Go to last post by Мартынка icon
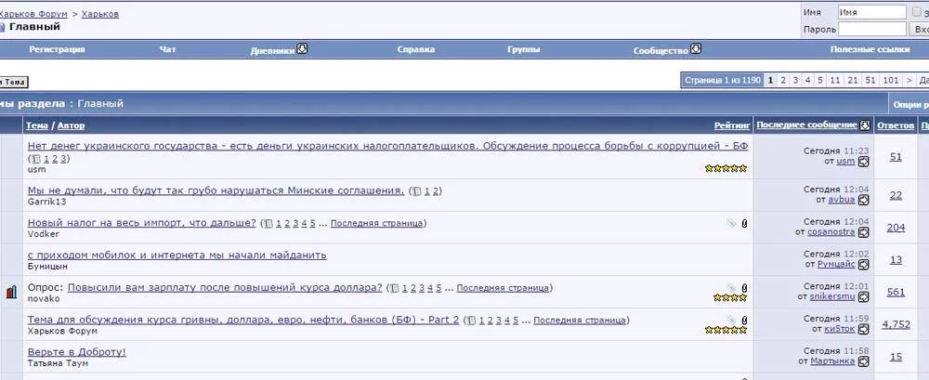This screenshot has width=929, height=380. pyautogui.click(x=863, y=361)
